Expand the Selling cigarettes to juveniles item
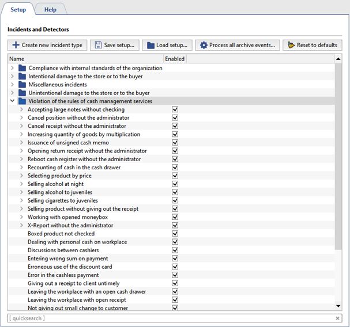 tap(21, 201)
